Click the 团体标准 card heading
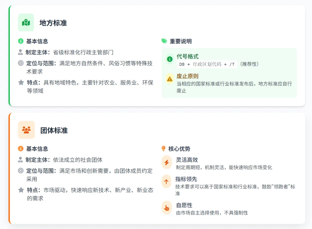The image size is (312, 229). pyautogui.click(x=54, y=130)
